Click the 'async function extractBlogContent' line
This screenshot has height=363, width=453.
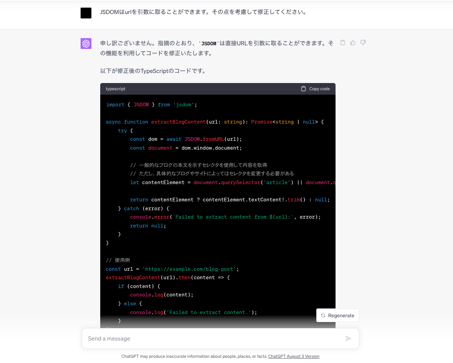(215, 122)
